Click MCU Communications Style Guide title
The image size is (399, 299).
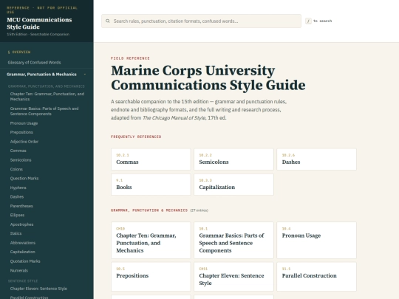39,24
